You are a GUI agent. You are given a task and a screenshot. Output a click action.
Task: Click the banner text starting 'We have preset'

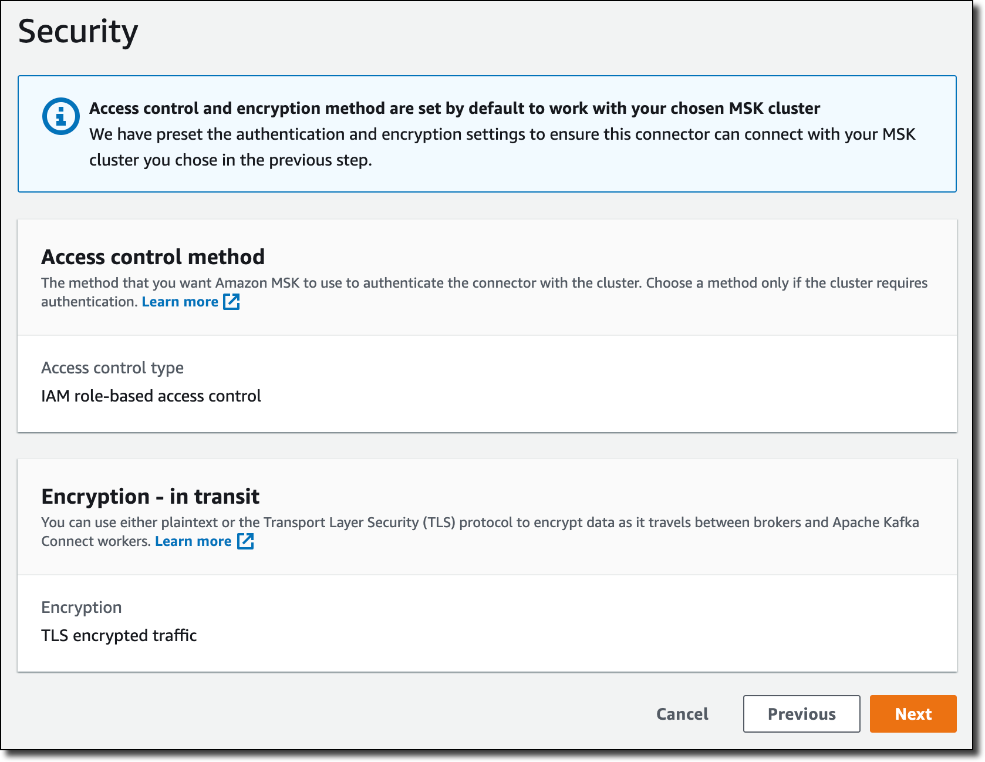click(x=502, y=134)
